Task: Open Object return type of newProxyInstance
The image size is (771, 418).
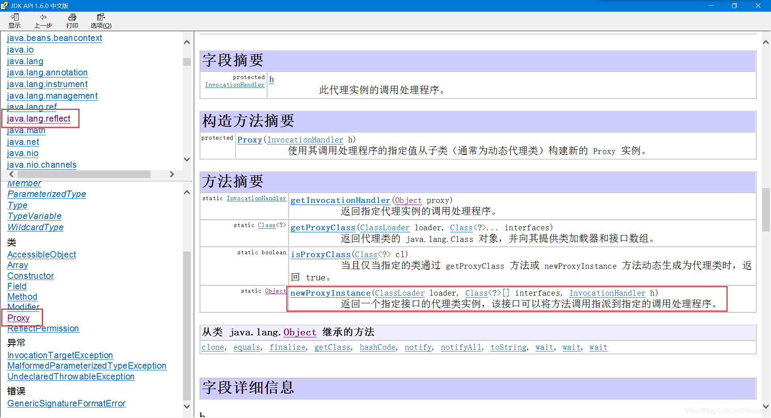Action: point(275,291)
